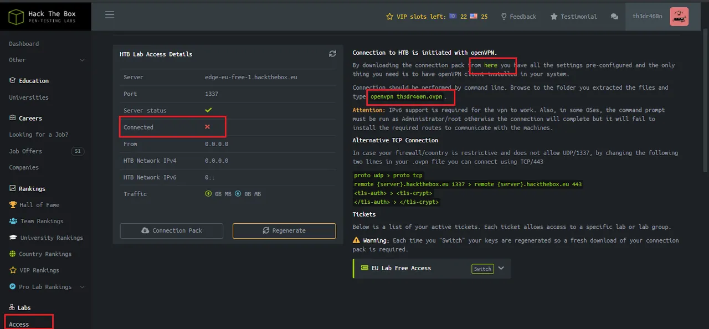Click the VIP slots star icon
709x329 pixels.
(x=390, y=17)
